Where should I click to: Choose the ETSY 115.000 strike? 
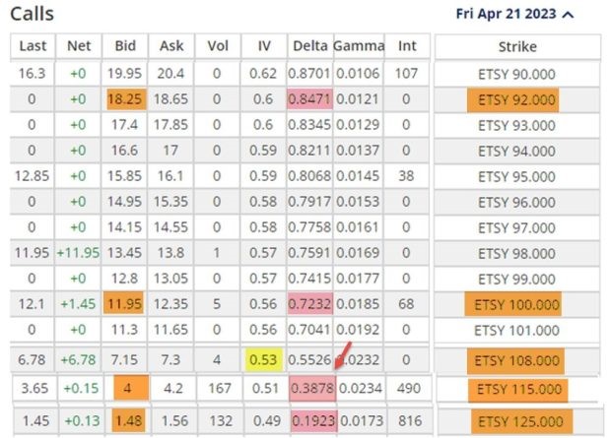pyautogui.click(x=517, y=391)
